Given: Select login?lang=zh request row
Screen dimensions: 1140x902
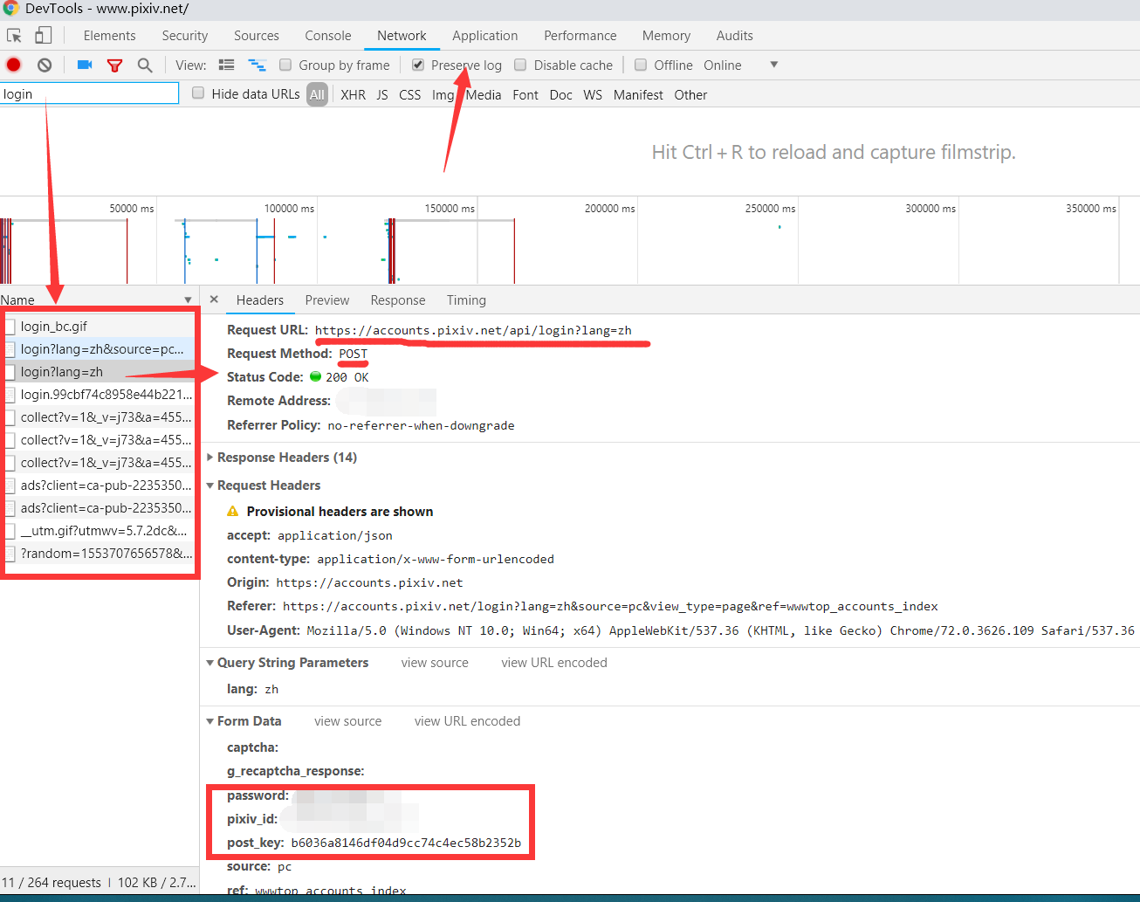Looking at the screenshot, I should tap(98, 372).
